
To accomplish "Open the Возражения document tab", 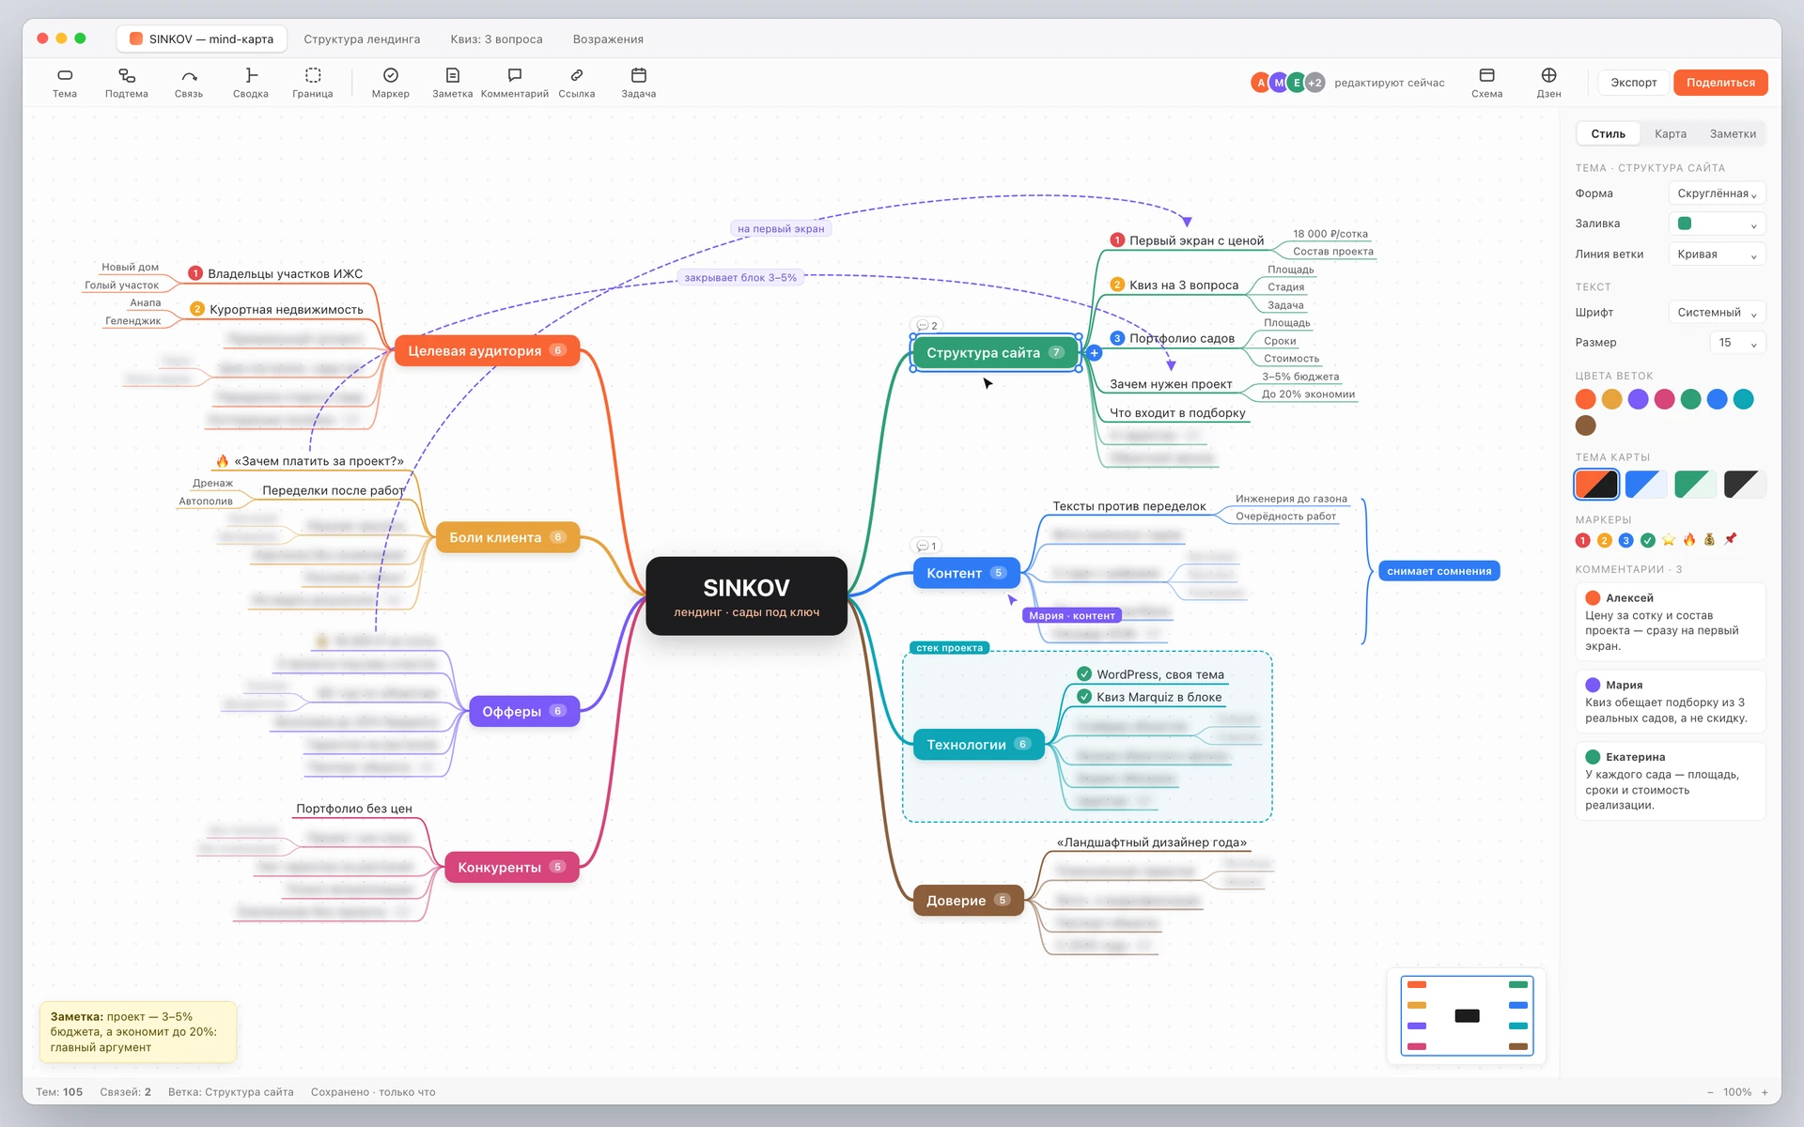I will 608,39.
